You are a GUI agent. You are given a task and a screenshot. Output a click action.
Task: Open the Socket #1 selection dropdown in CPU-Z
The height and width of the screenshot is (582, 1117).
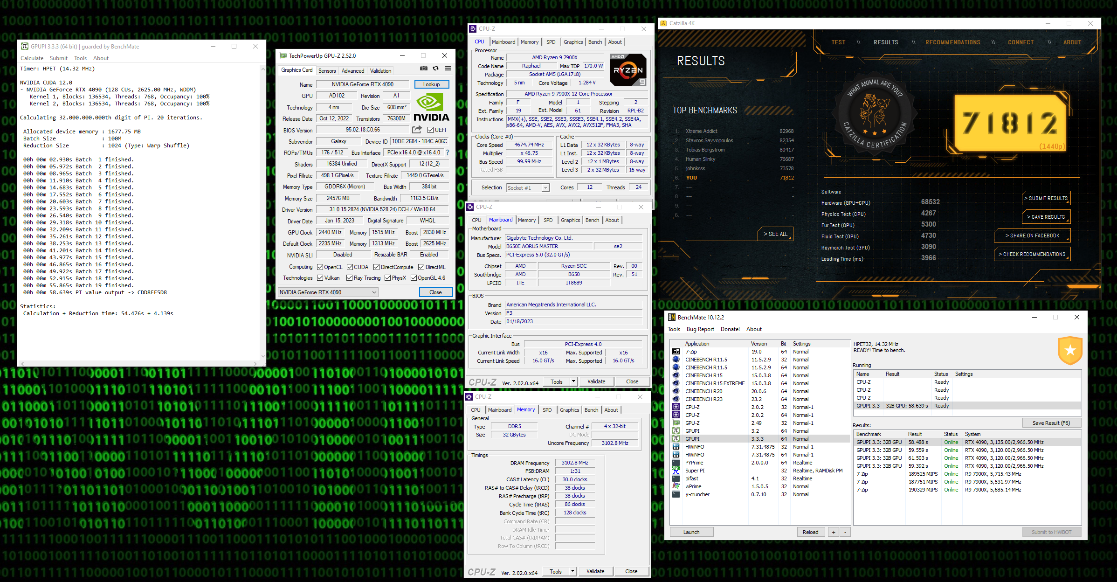tap(528, 188)
